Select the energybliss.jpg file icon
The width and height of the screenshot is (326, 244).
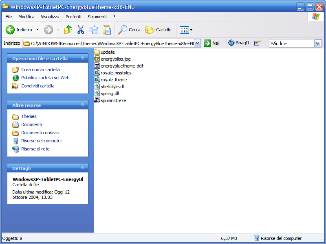[97, 59]
